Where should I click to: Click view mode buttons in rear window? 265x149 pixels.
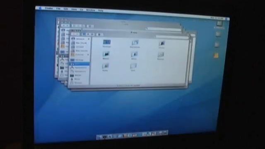(78, 26)
